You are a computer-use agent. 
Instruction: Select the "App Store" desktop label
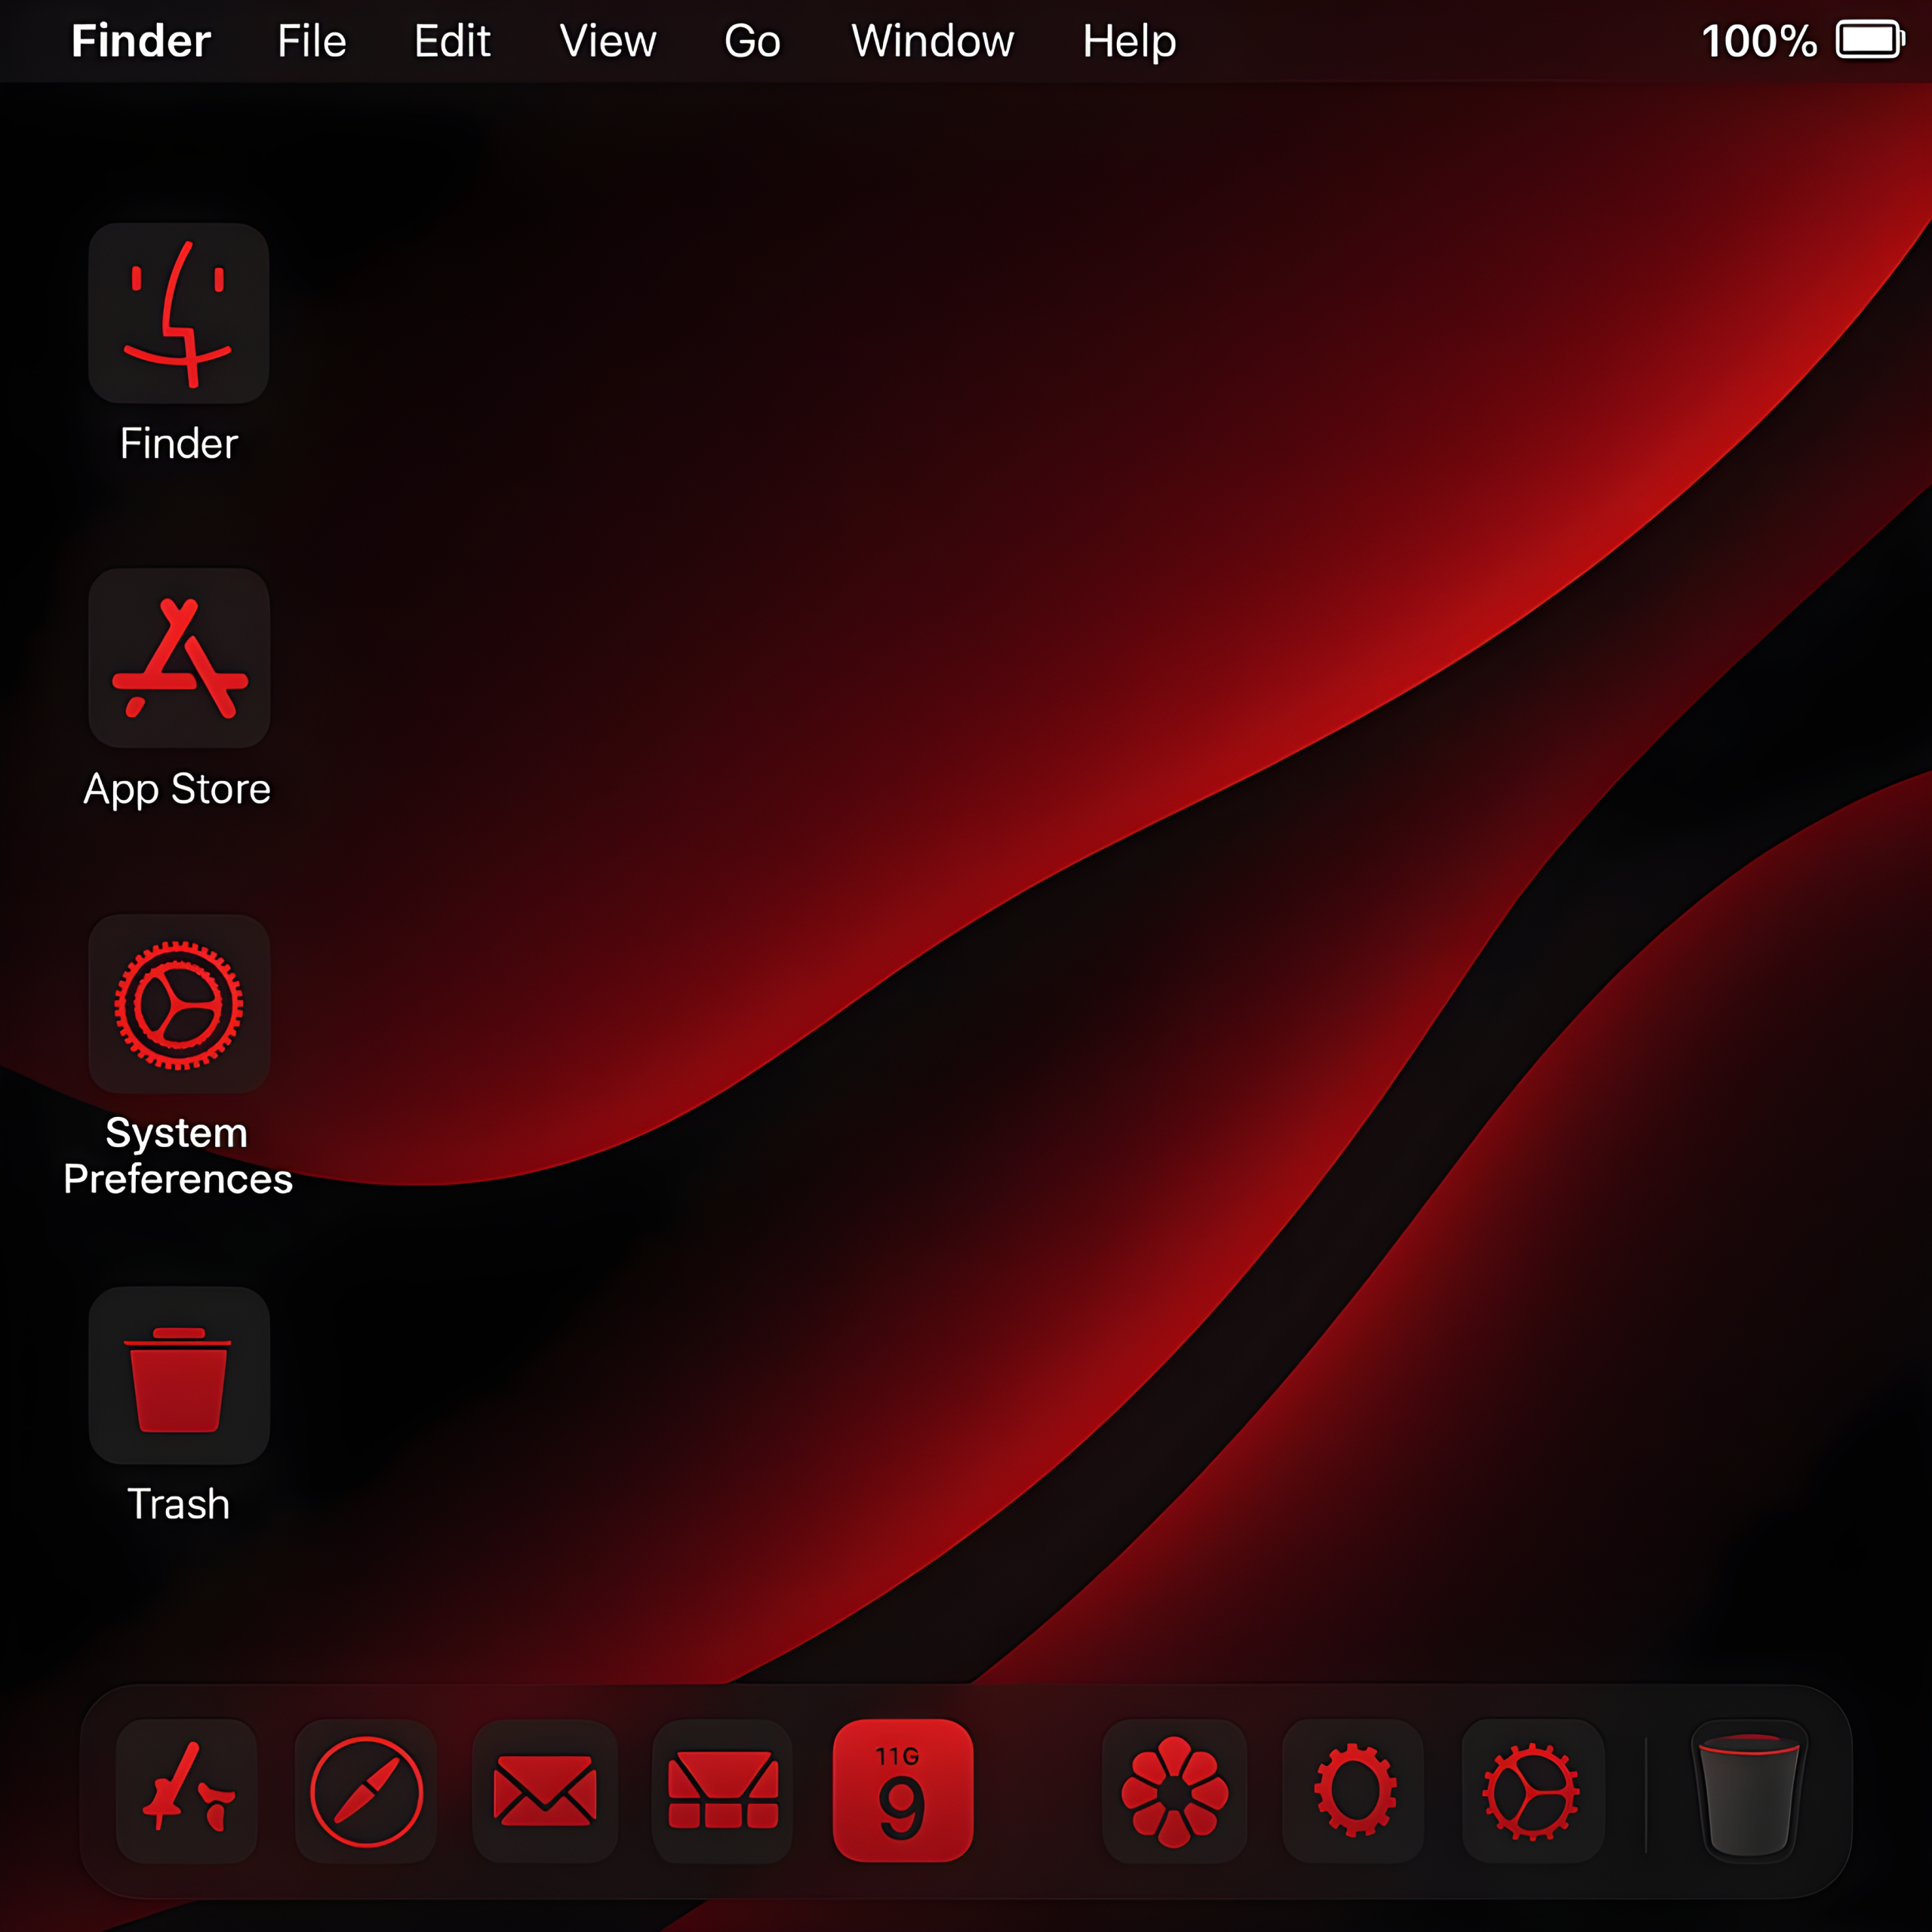(x=177, y=790)
